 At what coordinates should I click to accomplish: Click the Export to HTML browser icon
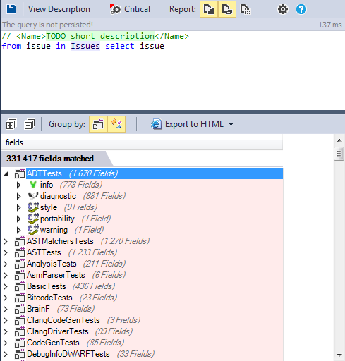point(157,124)
